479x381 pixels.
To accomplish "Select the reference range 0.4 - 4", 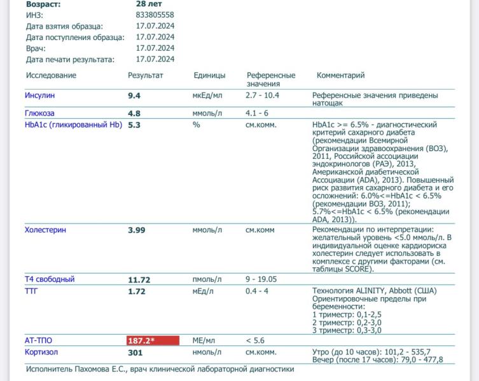I will click(x=257, y=291).
